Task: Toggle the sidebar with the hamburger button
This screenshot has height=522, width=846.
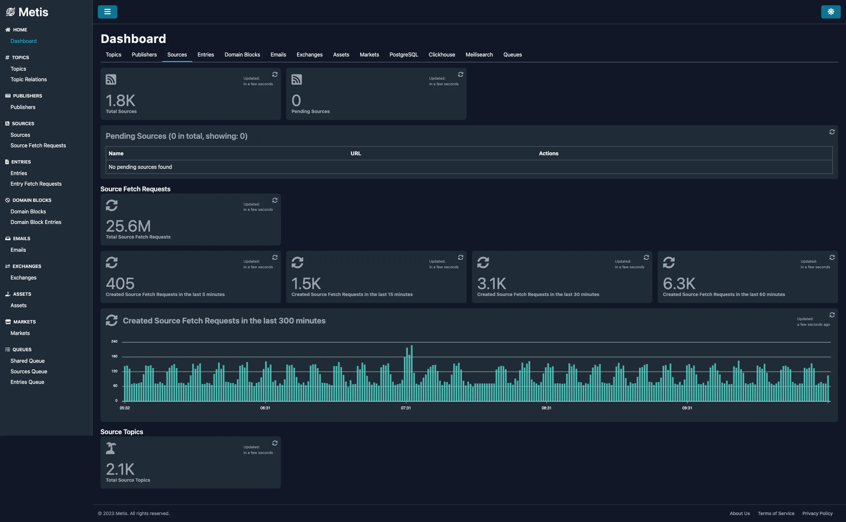Action: pyautogui.click(x=107, y=11)
